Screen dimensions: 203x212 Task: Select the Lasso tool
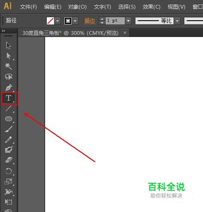click(x=9, y=77)
